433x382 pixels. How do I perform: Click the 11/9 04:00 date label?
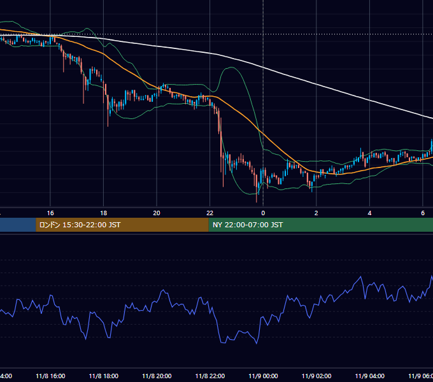[x=370, y=376]
